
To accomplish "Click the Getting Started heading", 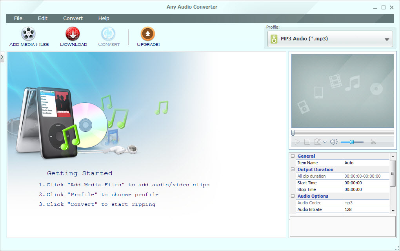I will tap(80, 173).
